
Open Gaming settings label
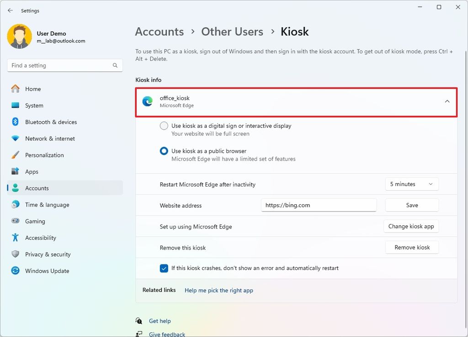[x=35, y=222]
